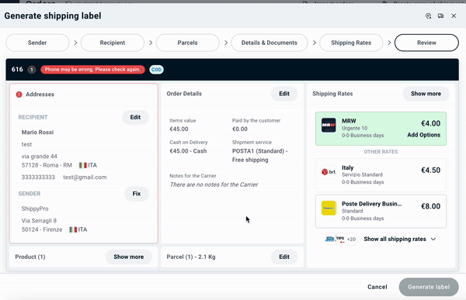Go to the Sender step
The image size is (466, 300).
(x=37, y=43)
